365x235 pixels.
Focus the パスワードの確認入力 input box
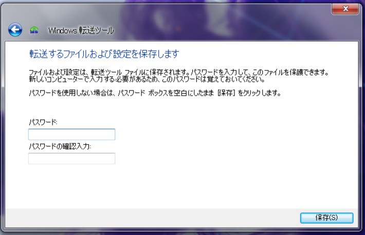coord(71,158)
